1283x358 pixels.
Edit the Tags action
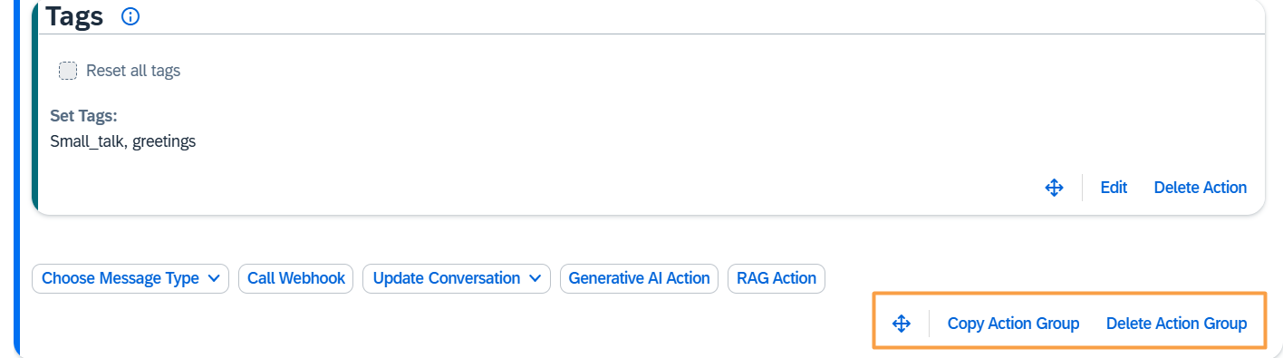click(1114, 188)
